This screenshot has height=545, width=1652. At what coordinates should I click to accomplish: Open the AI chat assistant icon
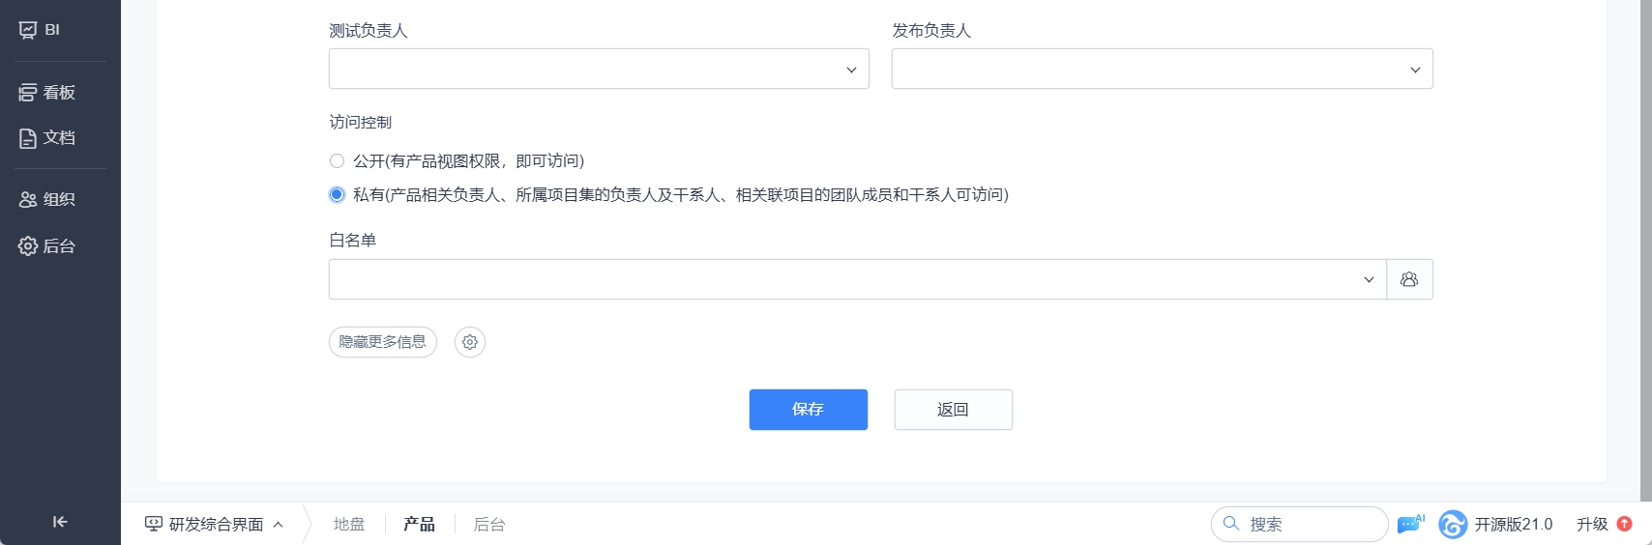(1411, 524)
